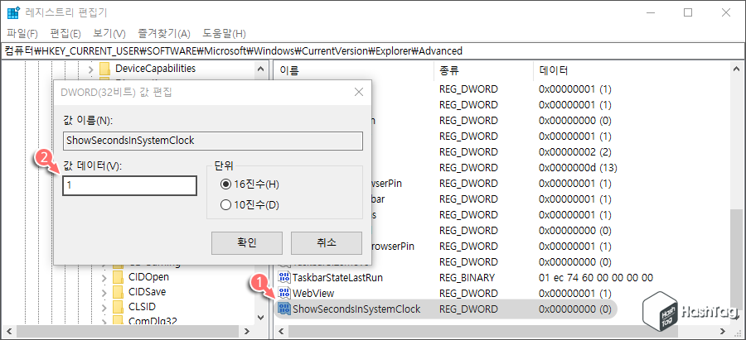Click the tree pane scroll right arrow
Viewport: 746px width, 340px height.
click(246, 331)
